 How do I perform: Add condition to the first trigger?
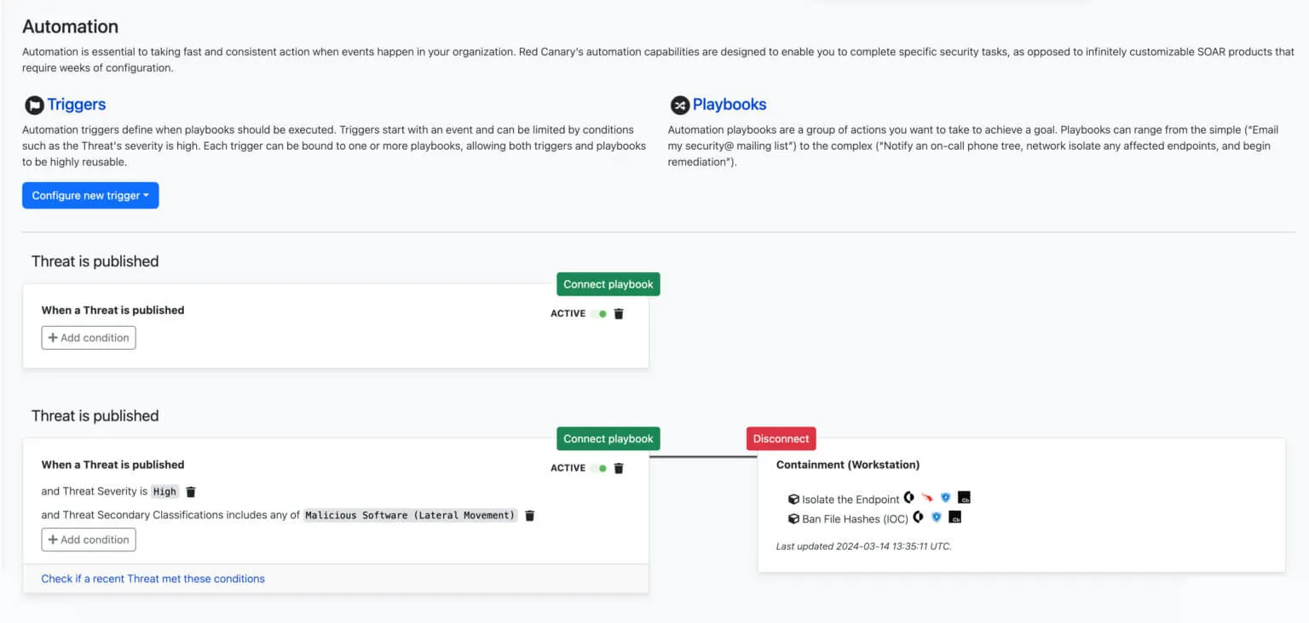(x=89, y=338)
